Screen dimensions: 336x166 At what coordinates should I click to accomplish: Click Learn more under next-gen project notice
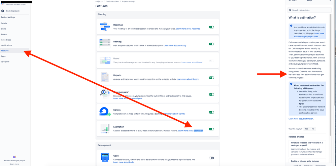tap(14, 164)
